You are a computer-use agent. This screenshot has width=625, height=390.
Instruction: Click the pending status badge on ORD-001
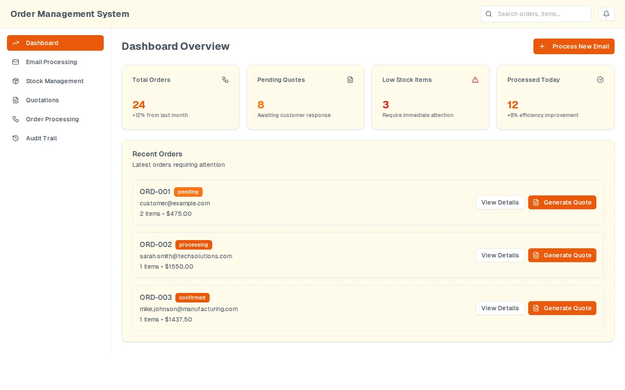188,192
